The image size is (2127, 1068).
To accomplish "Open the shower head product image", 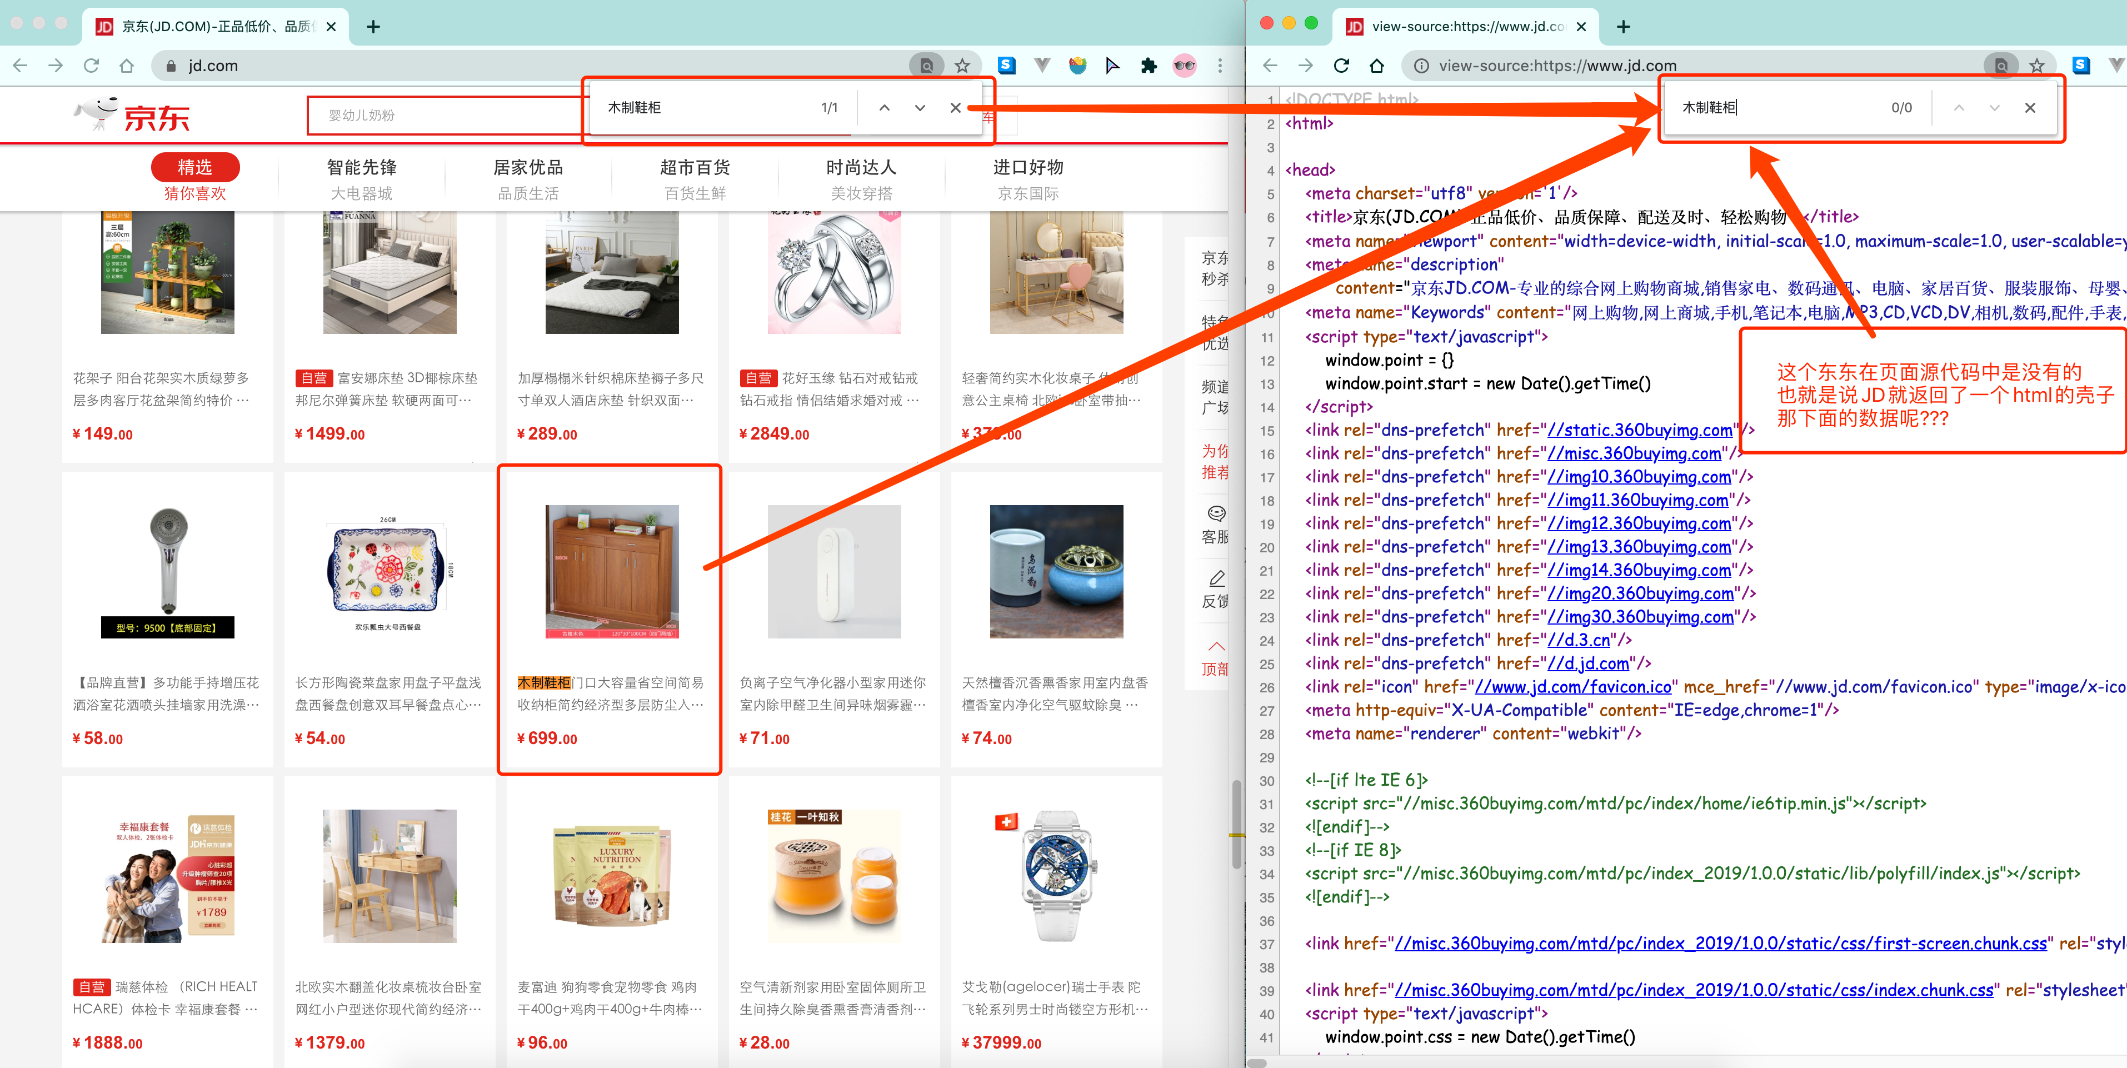I will (168, 572).
